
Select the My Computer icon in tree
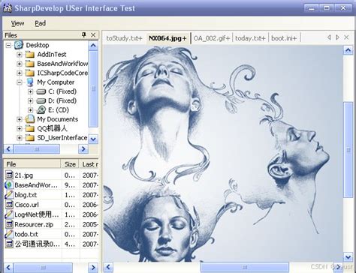pyautogui.click(x=30, y=82)
